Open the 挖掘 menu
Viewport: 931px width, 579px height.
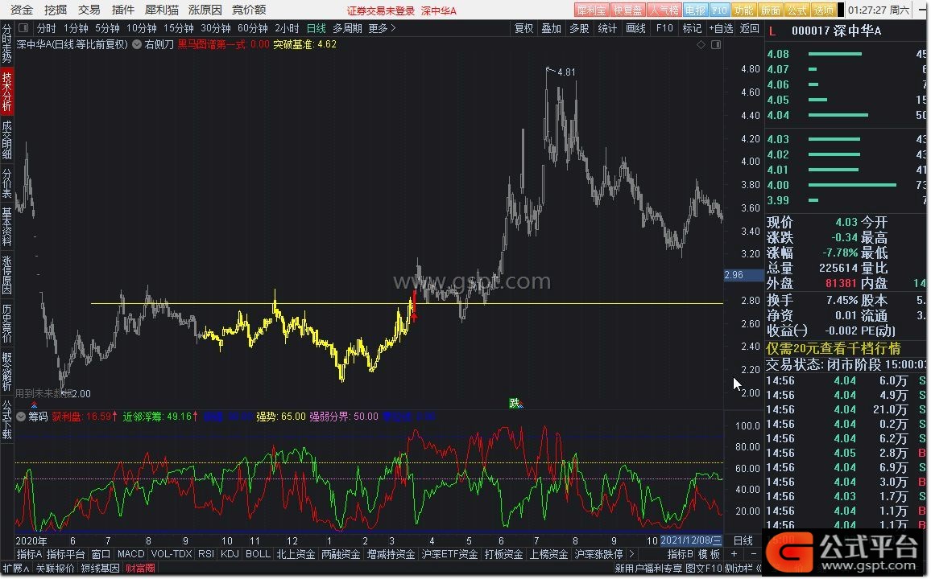click(56, 10)
